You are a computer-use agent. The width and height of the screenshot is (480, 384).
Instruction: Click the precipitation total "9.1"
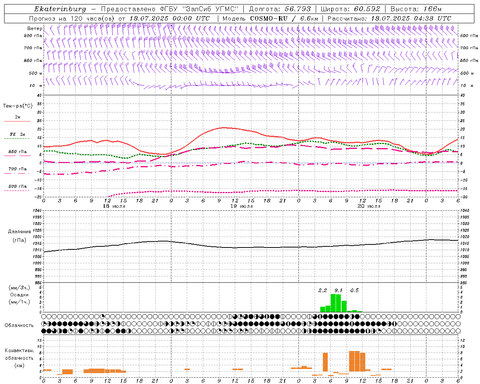coord(339,290)
